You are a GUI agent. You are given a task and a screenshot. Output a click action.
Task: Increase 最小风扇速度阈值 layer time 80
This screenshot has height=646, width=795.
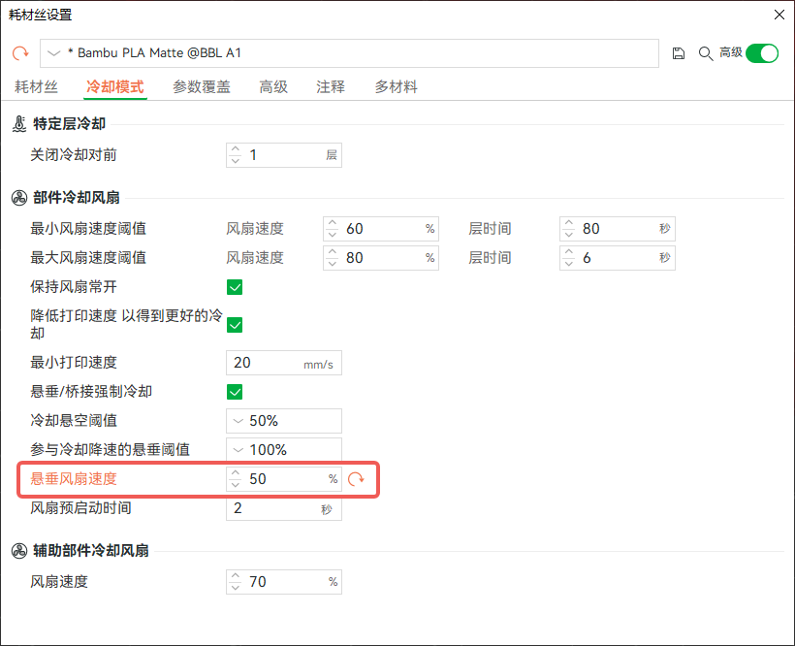pos(569,223)
